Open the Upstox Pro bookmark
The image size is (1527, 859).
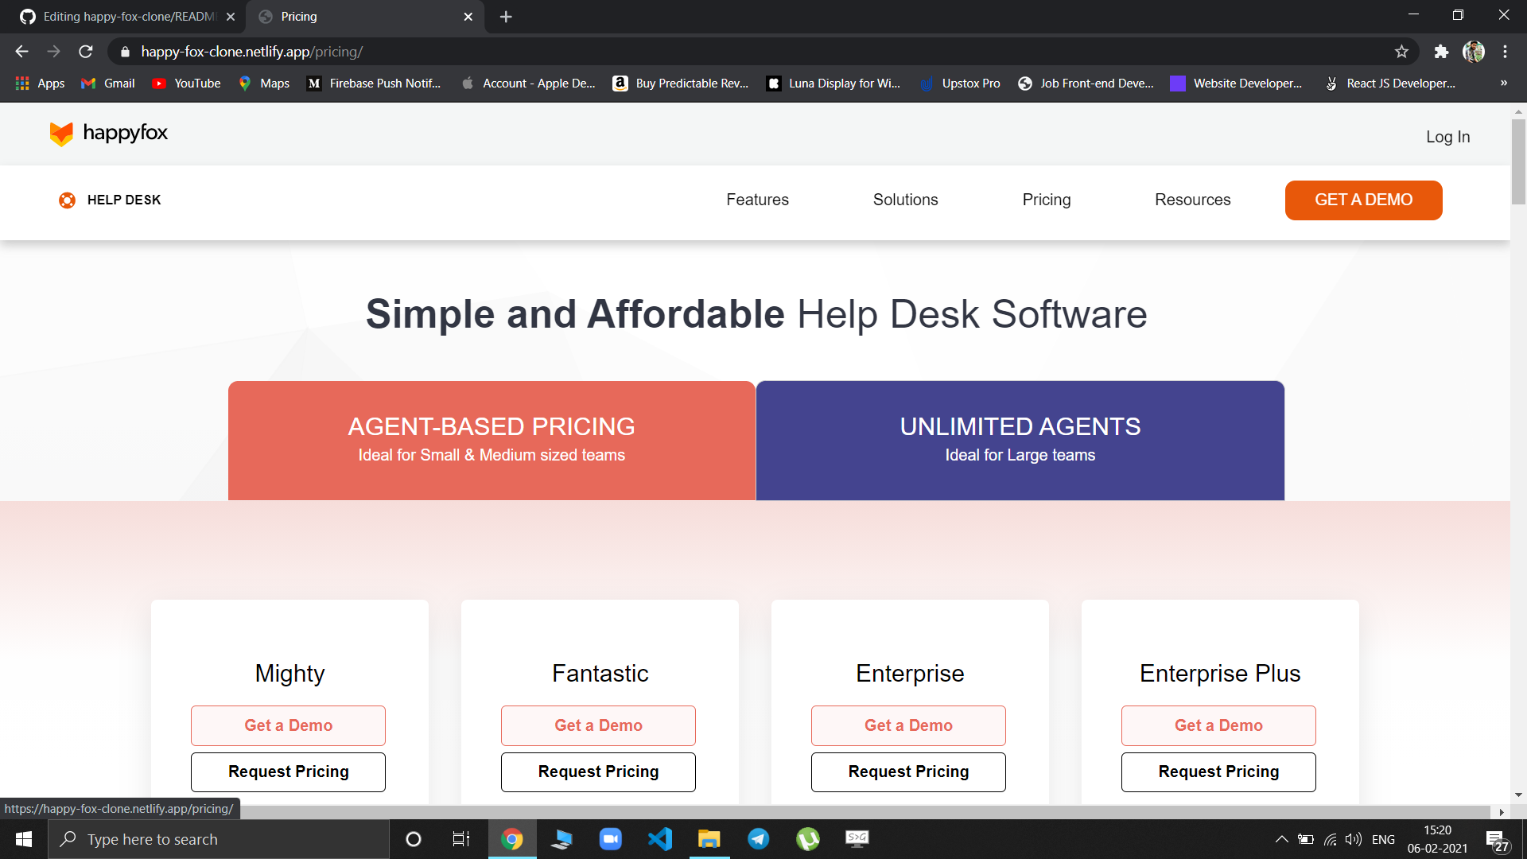pyautogui.click(x=960, y=84)
